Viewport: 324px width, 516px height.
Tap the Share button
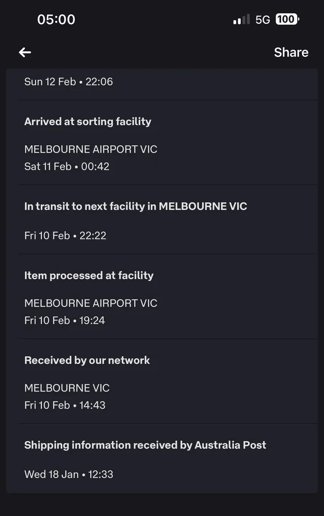291,52
